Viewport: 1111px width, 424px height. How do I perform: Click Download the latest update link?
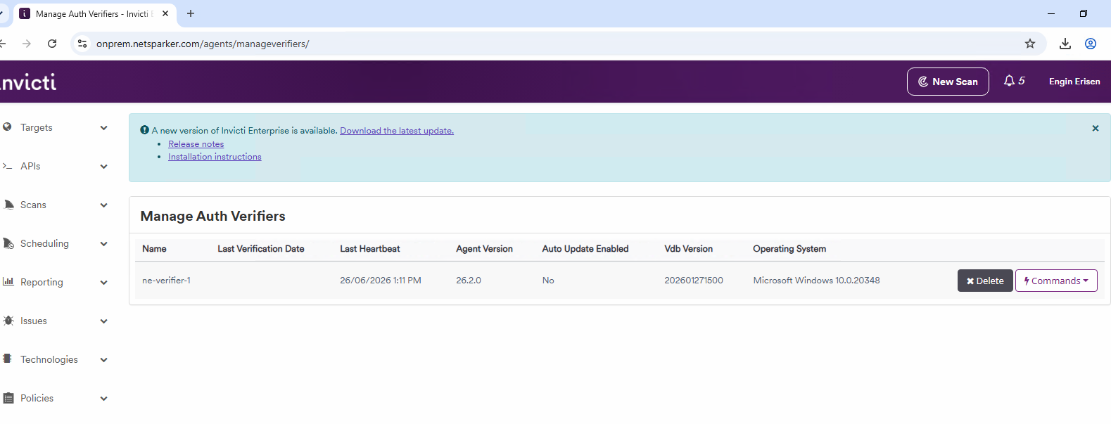click(397, 131)
